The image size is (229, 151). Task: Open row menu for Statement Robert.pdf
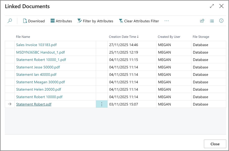(x=102, y=104)
